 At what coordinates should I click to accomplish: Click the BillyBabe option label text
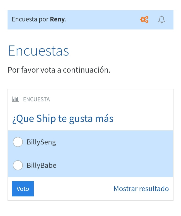click(41, 165)
